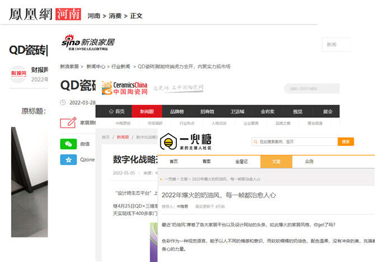
Task: Select the 金岩奖 menu item
Action: point(268,111)
